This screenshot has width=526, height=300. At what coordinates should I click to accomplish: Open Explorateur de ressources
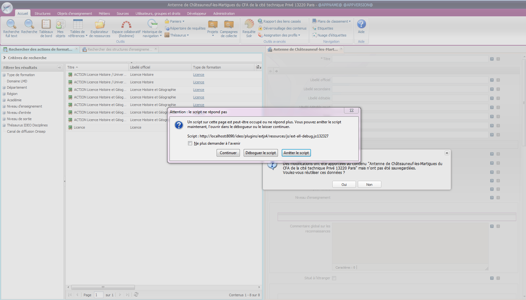[x=99, y=28]
